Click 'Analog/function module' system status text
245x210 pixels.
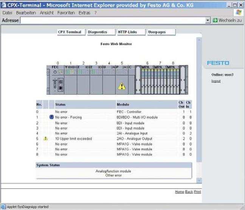click(113, 171)
